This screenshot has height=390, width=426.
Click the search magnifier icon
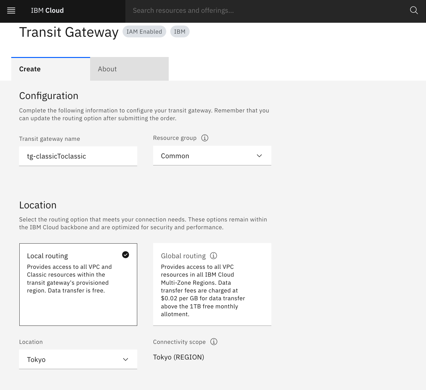(414, 11)
